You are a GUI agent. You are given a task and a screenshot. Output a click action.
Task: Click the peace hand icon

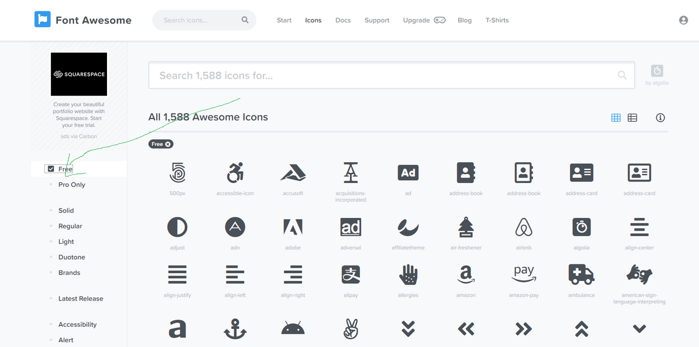click(351, 329)
